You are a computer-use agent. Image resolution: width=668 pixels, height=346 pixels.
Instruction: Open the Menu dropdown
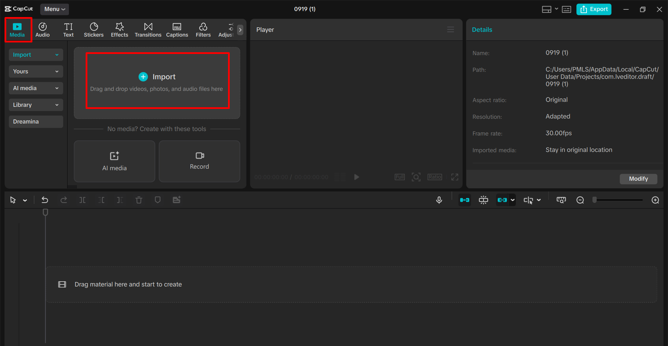[54, 9]
